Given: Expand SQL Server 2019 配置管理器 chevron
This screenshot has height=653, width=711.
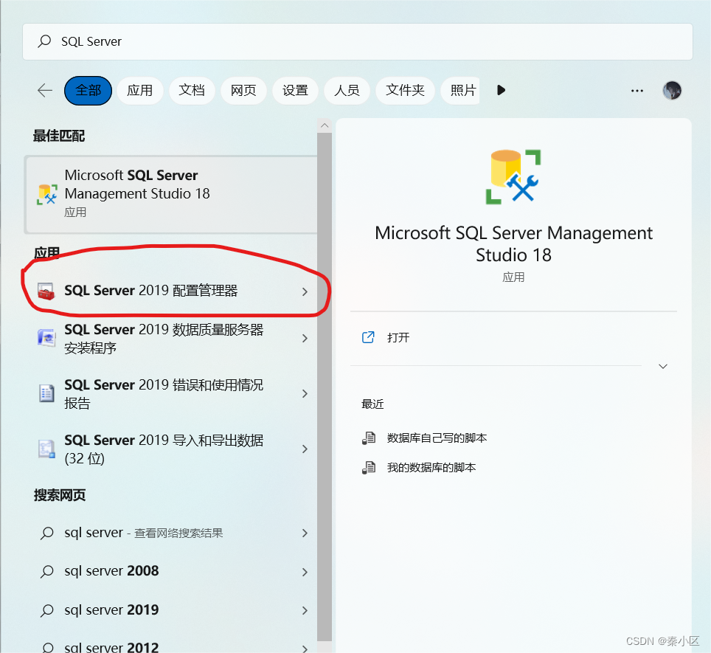Looking at the screenshot, I should 305,291.
